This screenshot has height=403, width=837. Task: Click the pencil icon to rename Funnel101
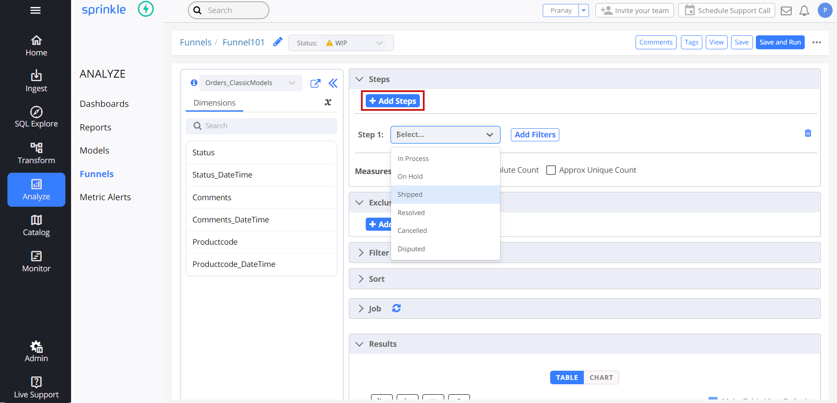click(x=278, y=42)
